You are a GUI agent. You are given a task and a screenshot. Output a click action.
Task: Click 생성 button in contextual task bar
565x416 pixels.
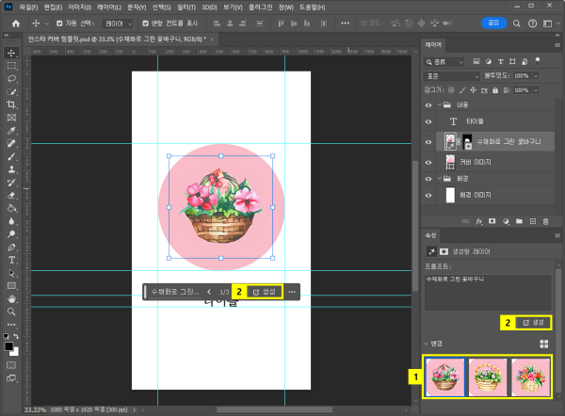(x=264, y=292)
